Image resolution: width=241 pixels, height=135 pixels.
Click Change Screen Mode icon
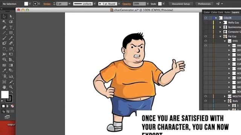(7, 117)
